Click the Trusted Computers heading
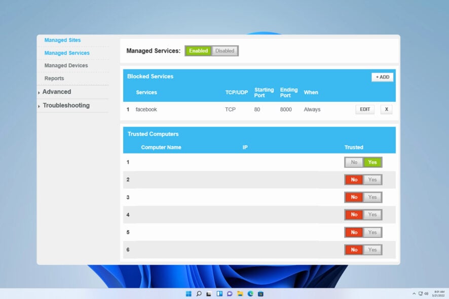Viewport: 449px width, 299px height. 153,134
